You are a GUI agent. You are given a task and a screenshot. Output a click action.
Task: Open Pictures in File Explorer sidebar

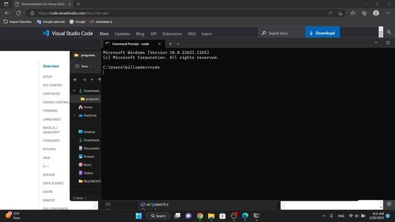click(86, 157)
